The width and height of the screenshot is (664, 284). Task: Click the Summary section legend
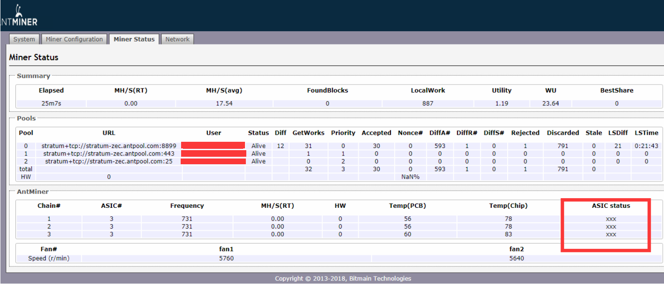click(x=33, y=76)
